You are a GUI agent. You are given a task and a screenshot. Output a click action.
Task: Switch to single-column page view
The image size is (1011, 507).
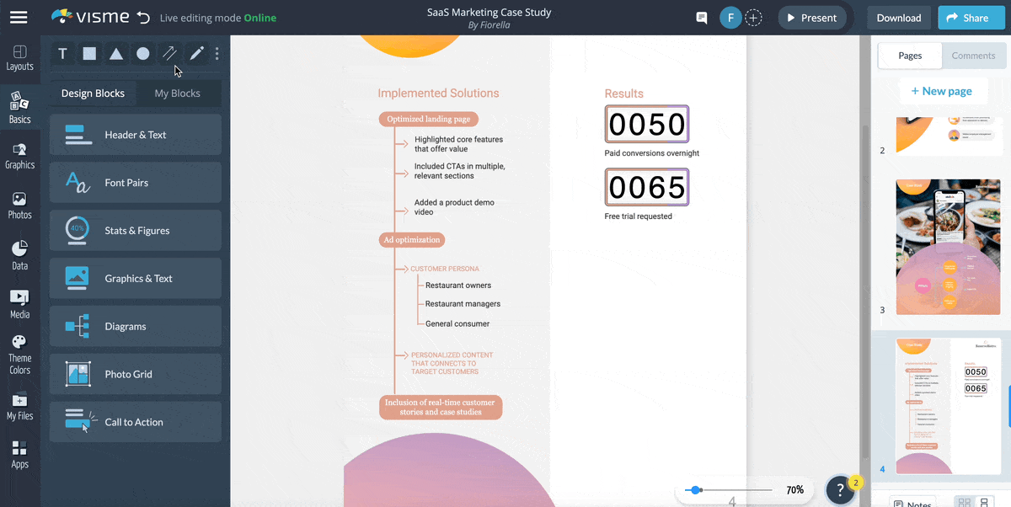(x=984, y=503)
